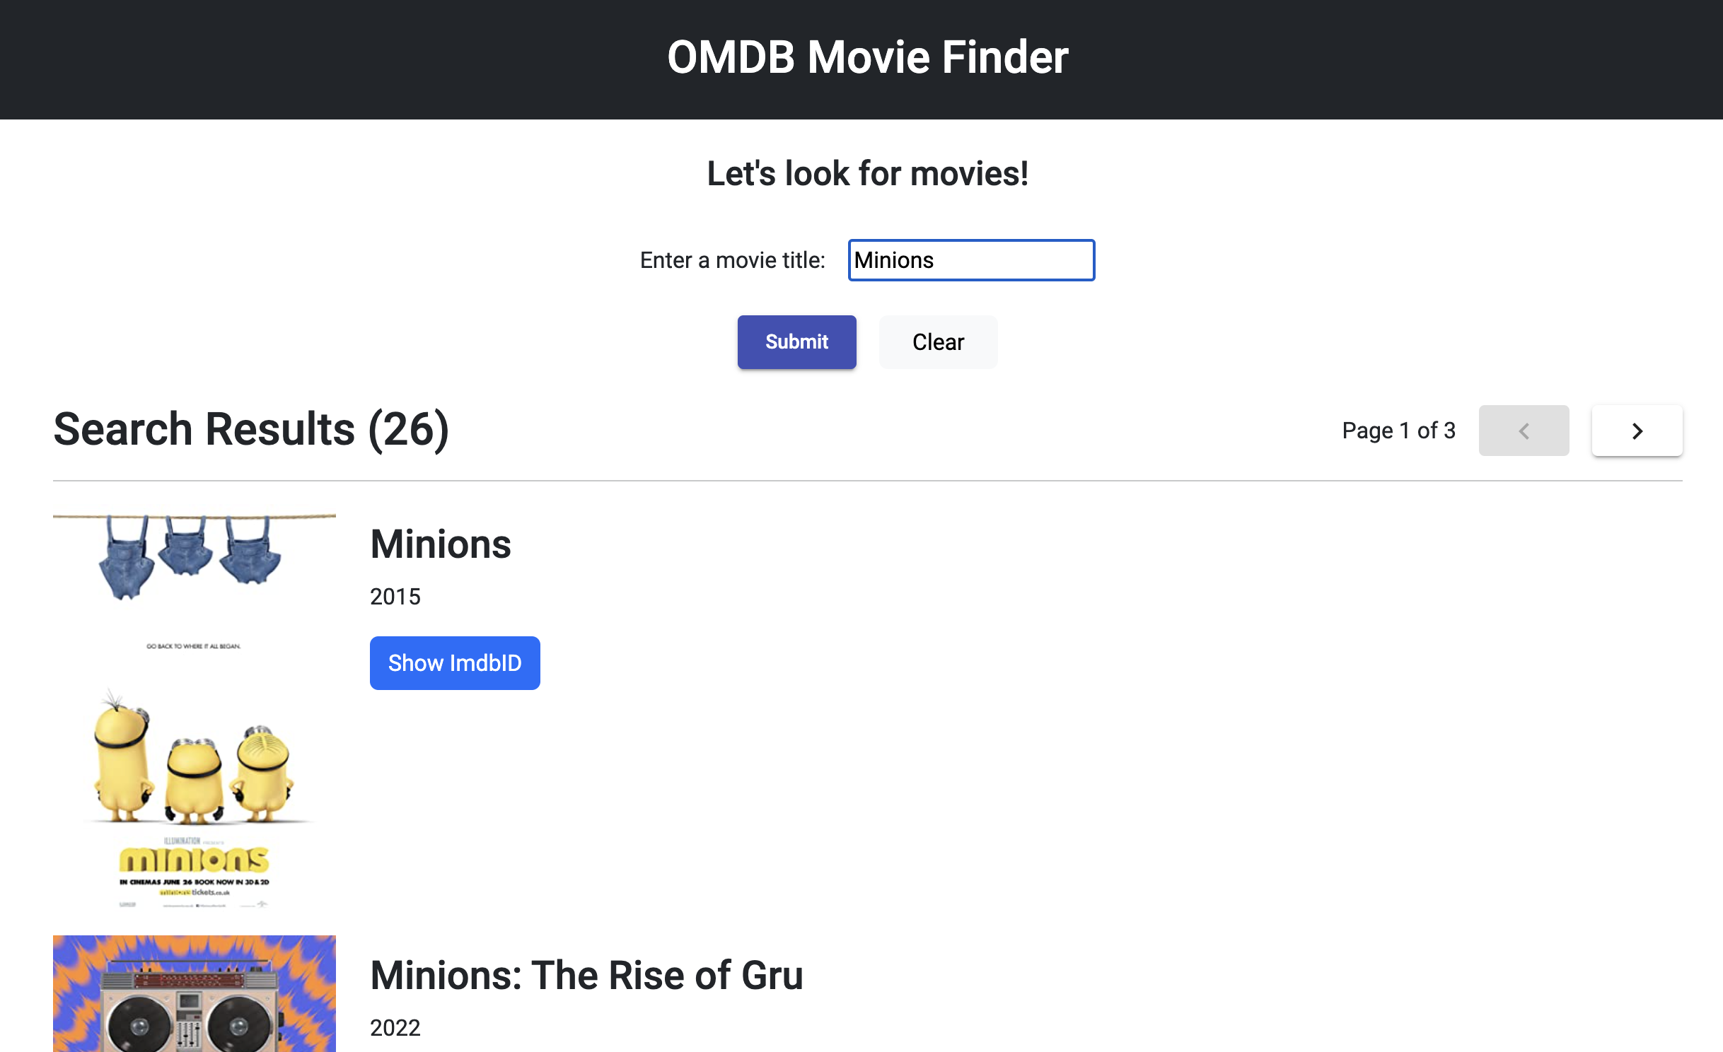The image size is (1723, 1052).
Task: Click Show ImdbID for Minions
Action: (455, 662)
